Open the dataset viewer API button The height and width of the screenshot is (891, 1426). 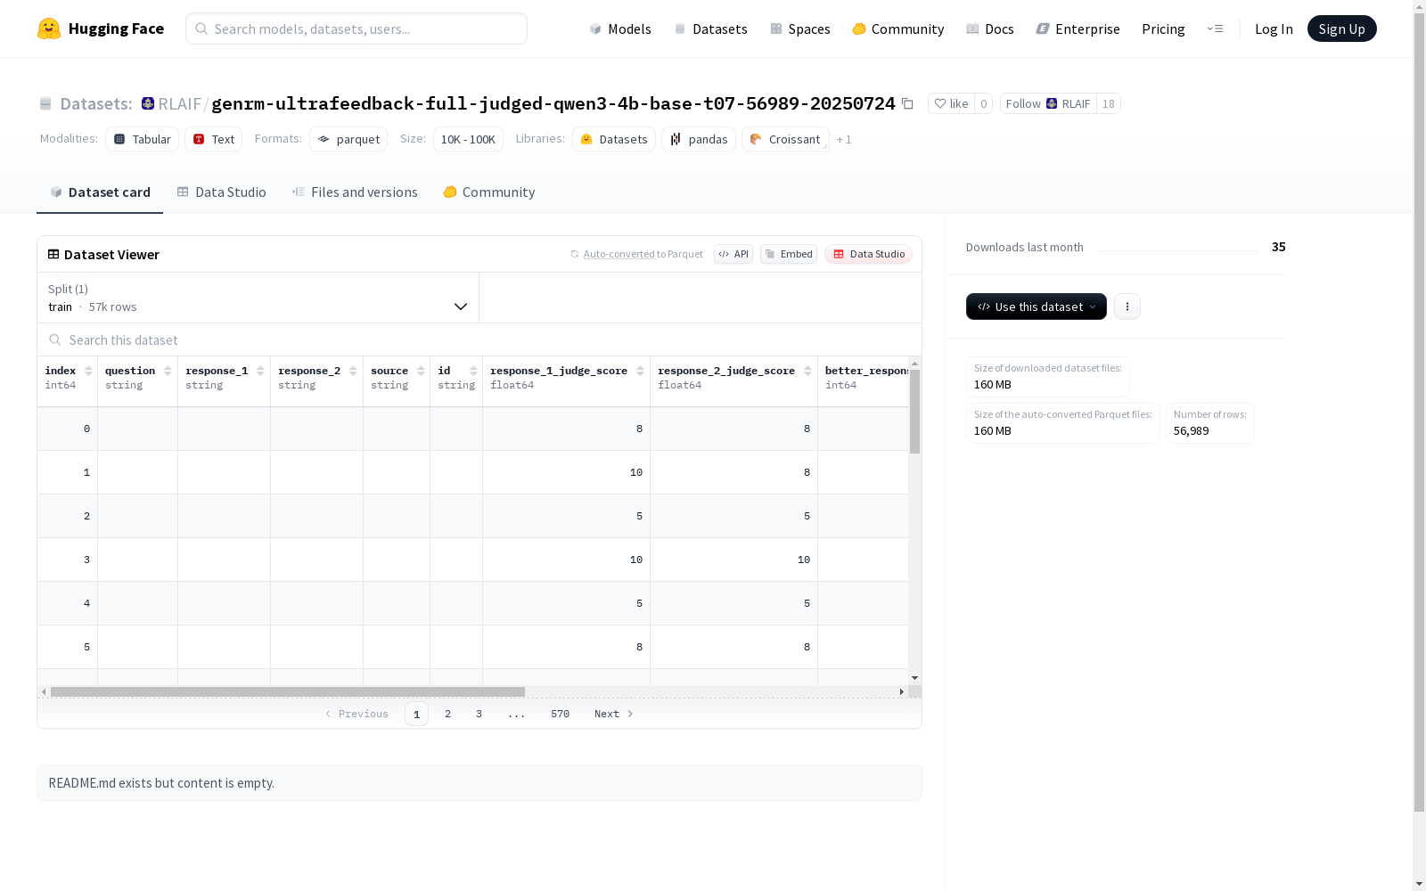point(733,254)
